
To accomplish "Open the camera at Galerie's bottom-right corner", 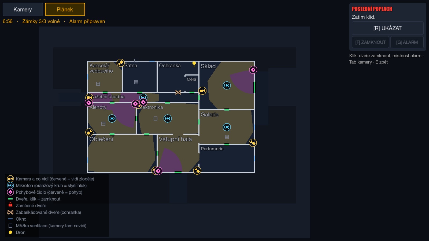I will pyautogui.click(x=253, y=143).
